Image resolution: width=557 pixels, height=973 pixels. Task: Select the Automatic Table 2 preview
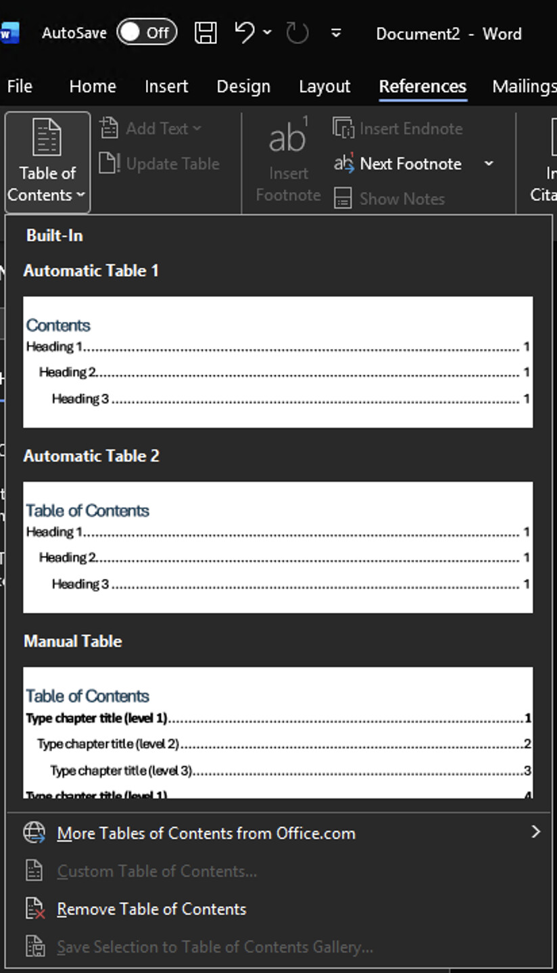(278, 547)
